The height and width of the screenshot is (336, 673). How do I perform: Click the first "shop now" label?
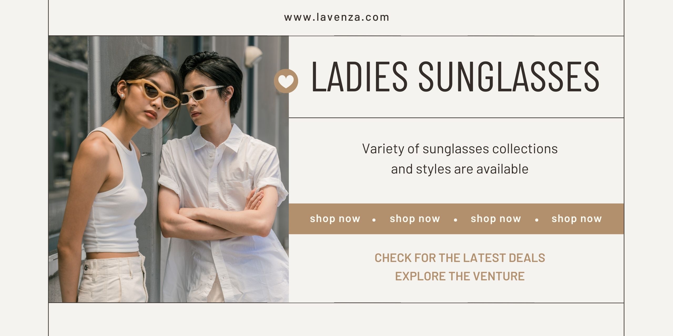335,218
